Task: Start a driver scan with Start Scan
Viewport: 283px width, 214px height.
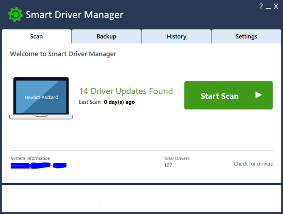Action: click(229, 95)
